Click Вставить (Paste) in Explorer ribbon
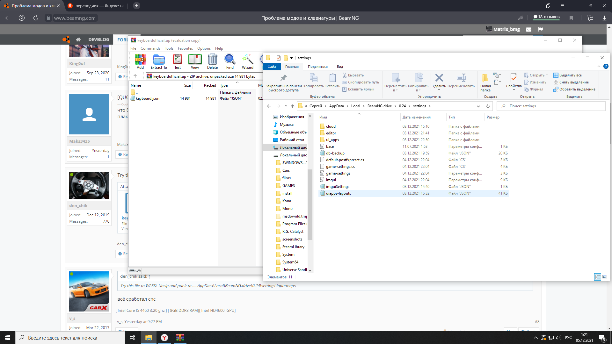The height and width of the screenshot is (344, 612). [x=333, y=81]
